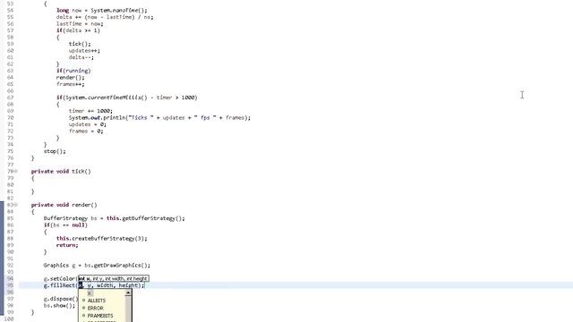Select FRAMEBITS in the autocomplete popup
This screenshot has width=573, height=322.
click(100, 316)
